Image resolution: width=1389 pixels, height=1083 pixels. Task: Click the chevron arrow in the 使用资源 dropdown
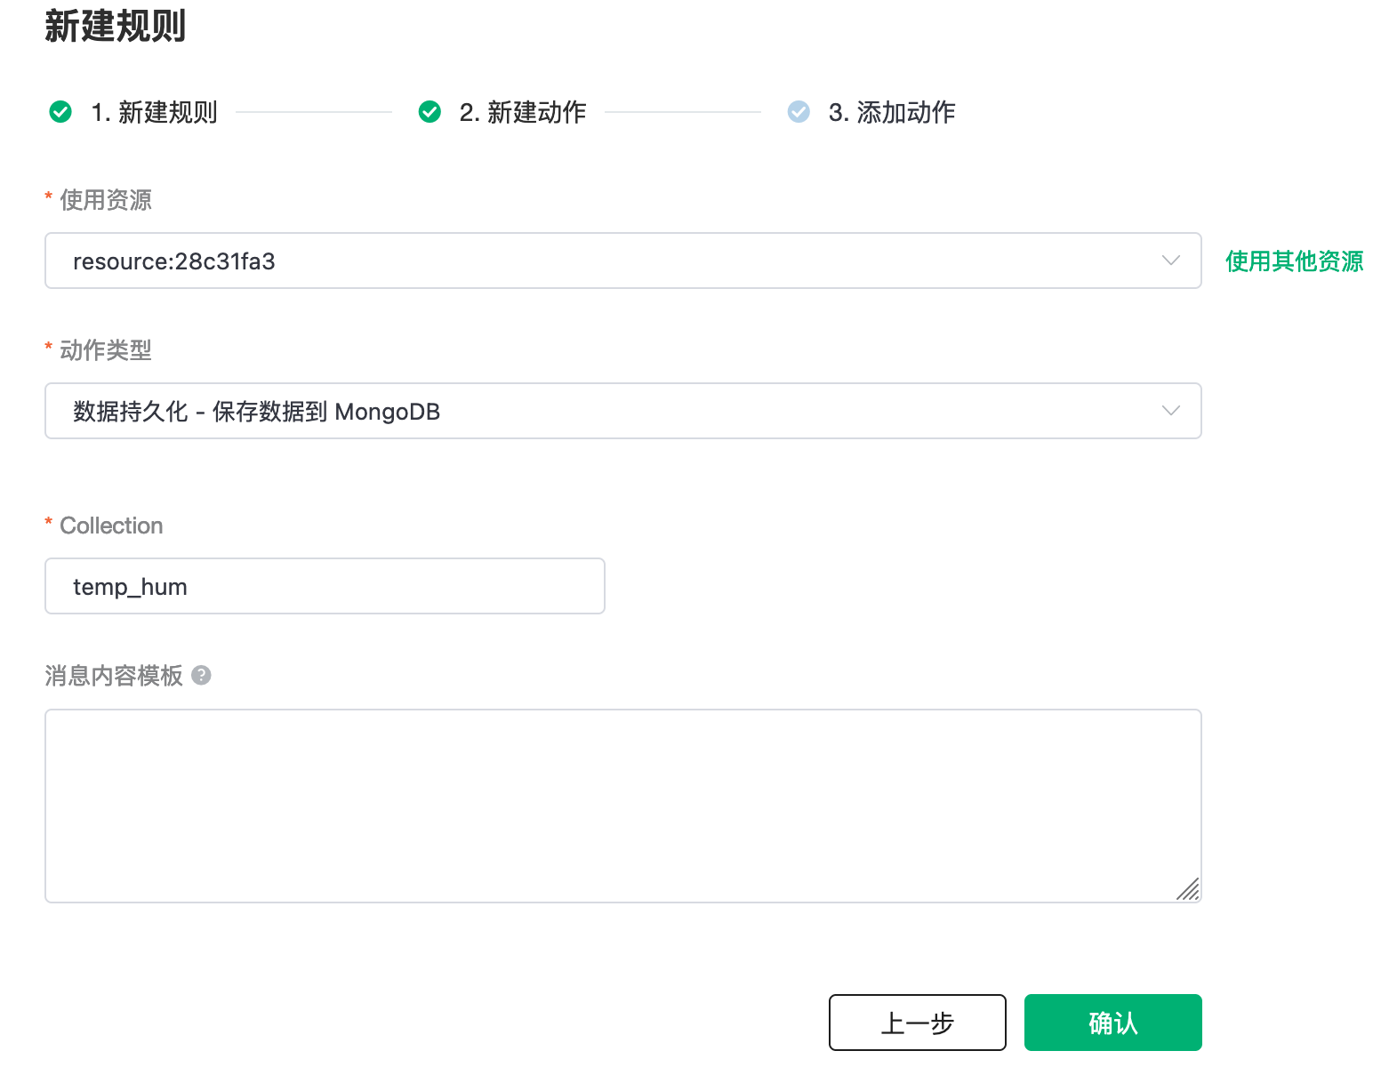click(x=1170, y=261)
